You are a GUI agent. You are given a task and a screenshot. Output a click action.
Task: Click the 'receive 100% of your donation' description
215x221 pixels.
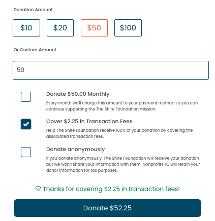point(119,133)
